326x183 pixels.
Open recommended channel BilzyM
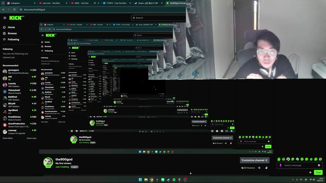(x=19, y=105)
